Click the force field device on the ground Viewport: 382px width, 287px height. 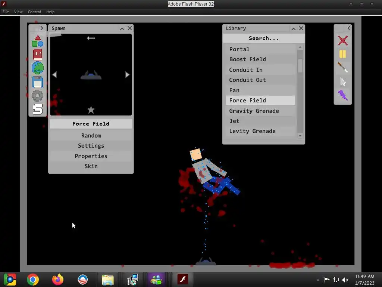(x=206, y=261)
